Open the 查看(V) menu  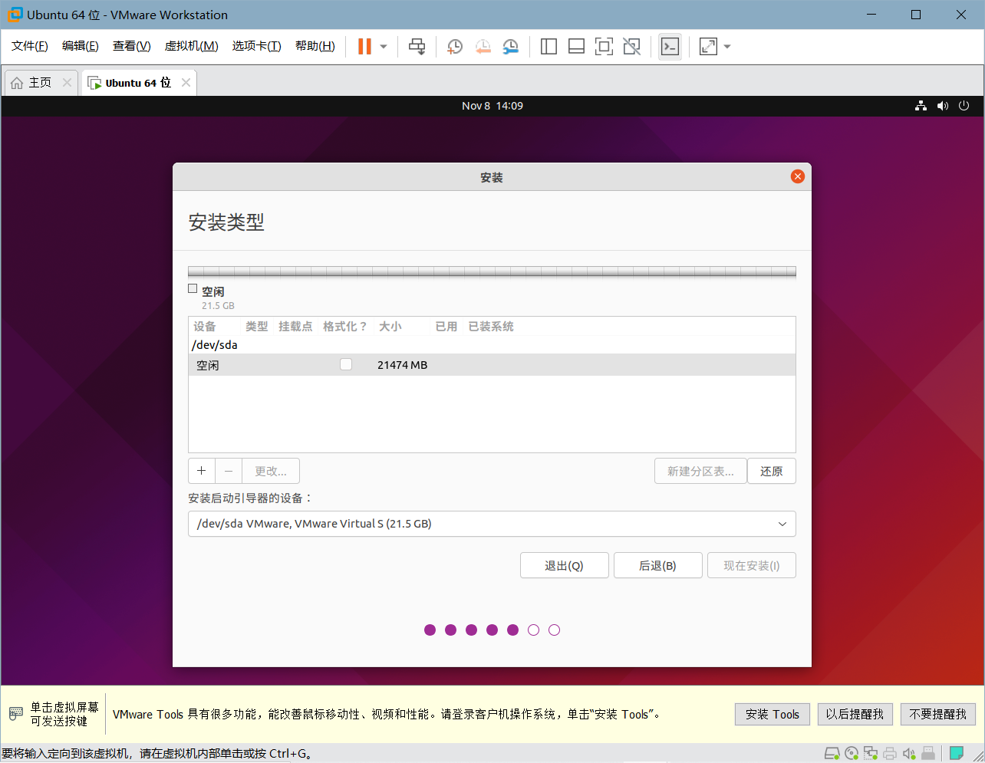(x=132, y=46)
